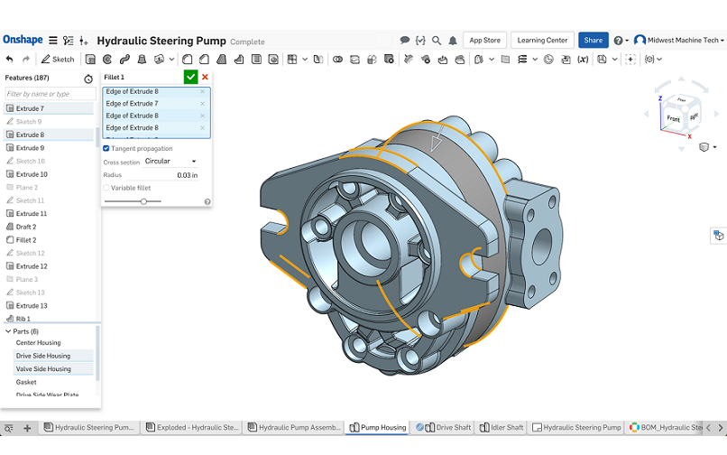The image size is (727, 455).
Task: Select the Shell tool icon
Action: pyautogui.click(x=256, y=59)
